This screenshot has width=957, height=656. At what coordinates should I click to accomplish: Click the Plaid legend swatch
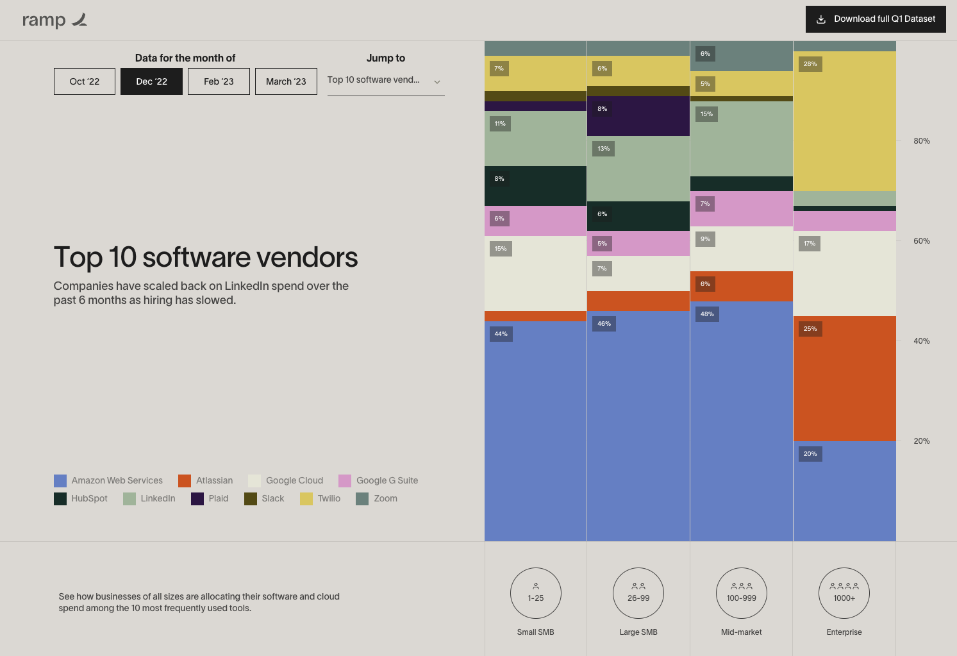pos(197,499)
